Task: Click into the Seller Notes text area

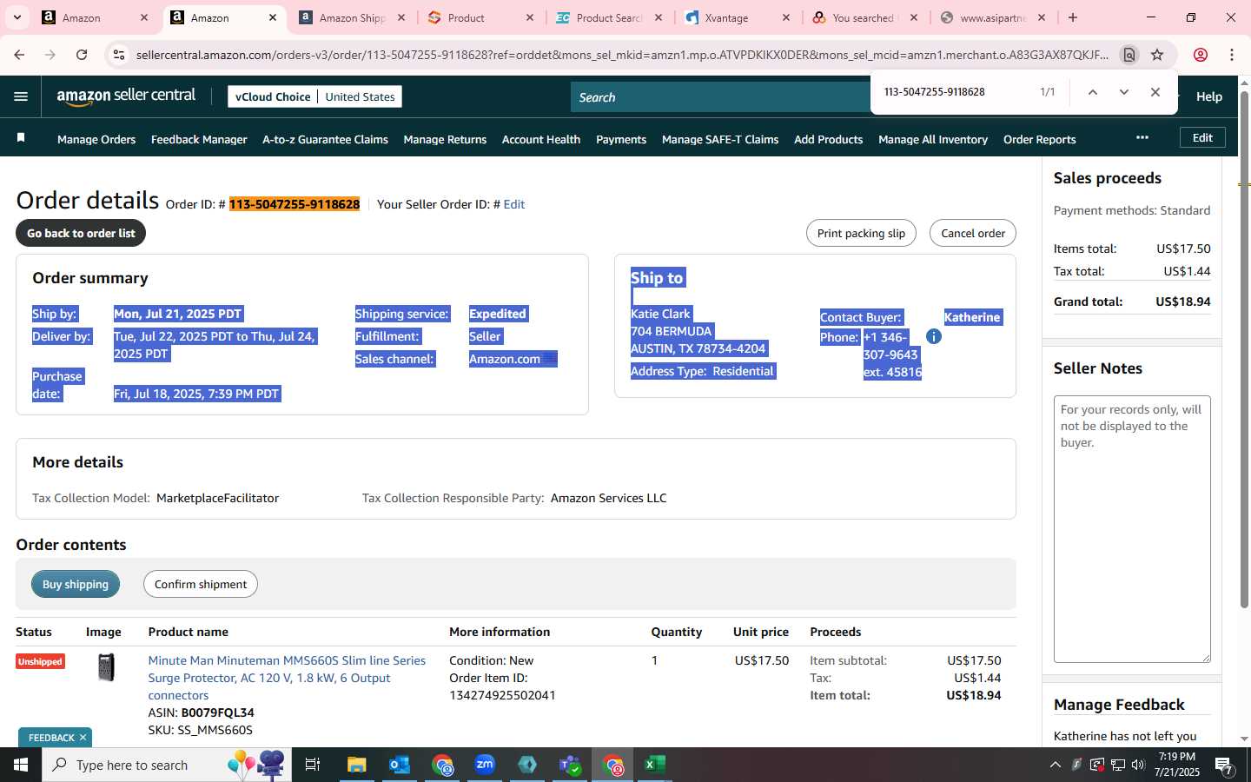Action: click(1132, 529)
